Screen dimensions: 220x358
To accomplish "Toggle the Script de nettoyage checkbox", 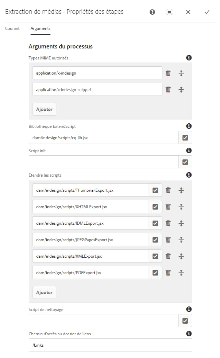I will (186, 321).
